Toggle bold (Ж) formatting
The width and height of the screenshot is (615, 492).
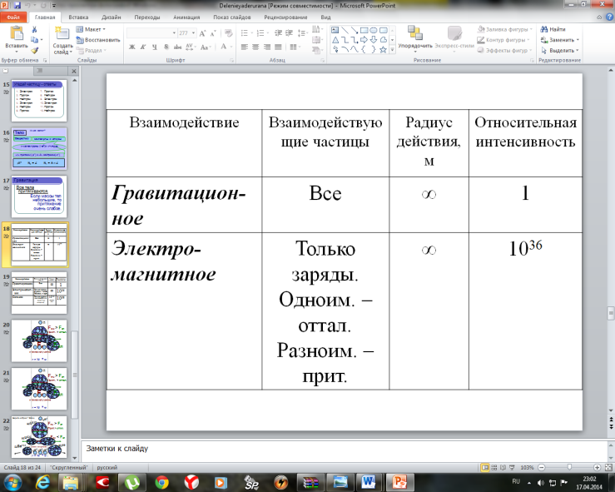(x=132, y=47)
